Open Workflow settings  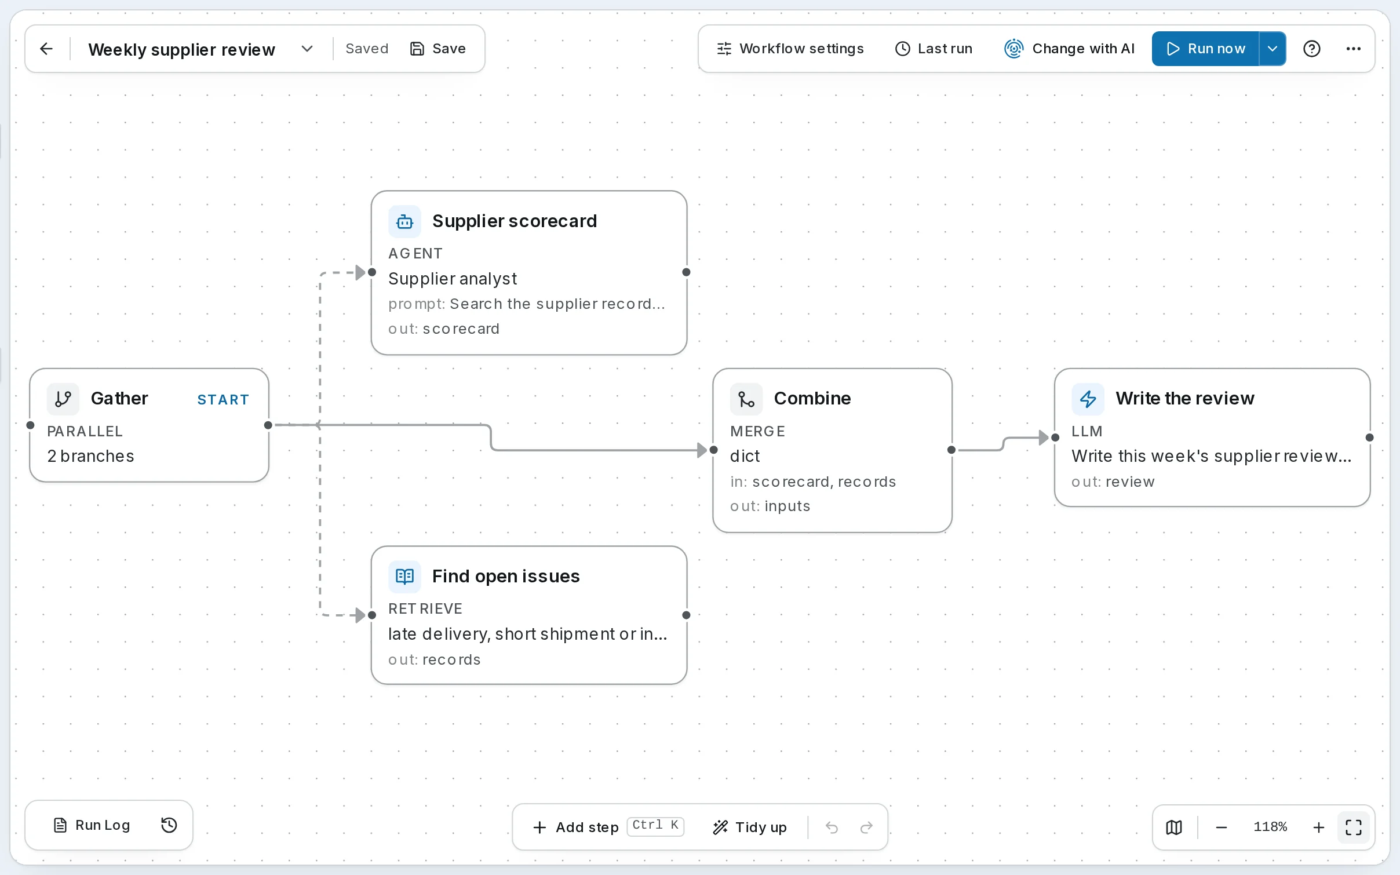790,49
